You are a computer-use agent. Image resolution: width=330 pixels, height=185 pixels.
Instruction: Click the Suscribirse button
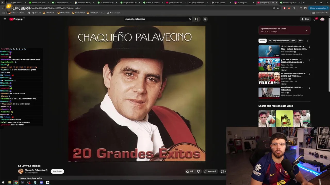pyautogui.click(x=57, y=171)
